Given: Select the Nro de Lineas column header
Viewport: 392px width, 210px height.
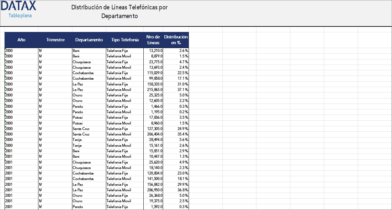Looking at the screenshot, I should coord(153,40).
